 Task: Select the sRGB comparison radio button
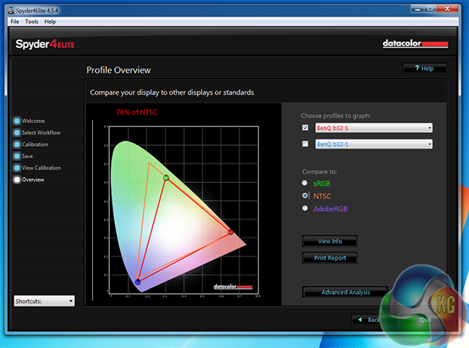(306, 183)
